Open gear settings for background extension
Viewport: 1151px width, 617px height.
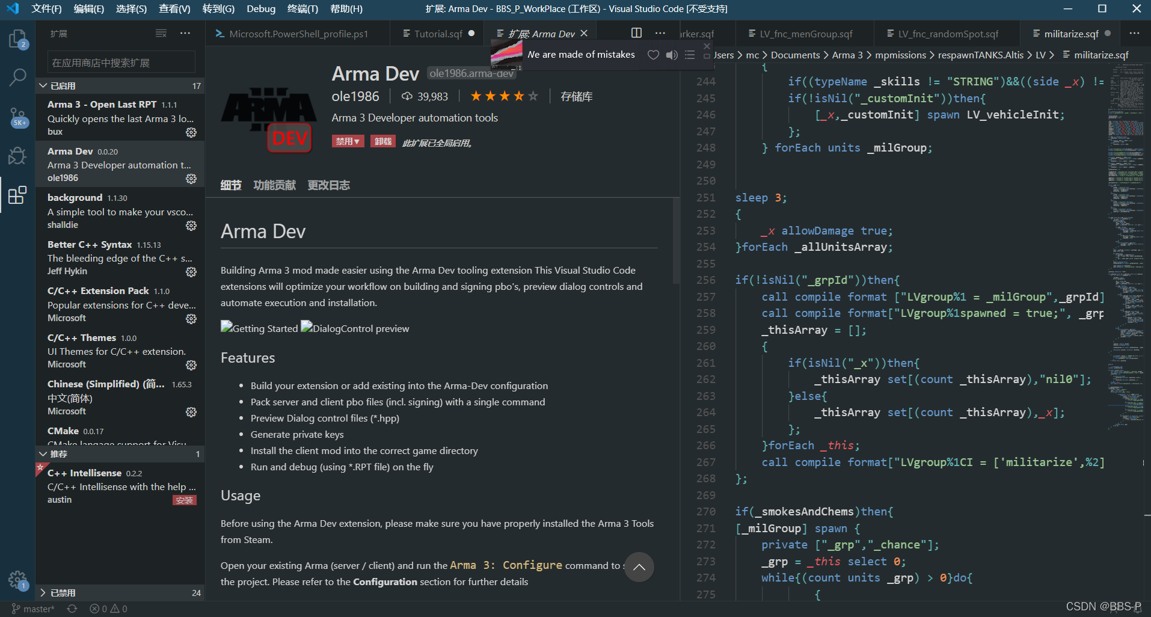[191, 226]
